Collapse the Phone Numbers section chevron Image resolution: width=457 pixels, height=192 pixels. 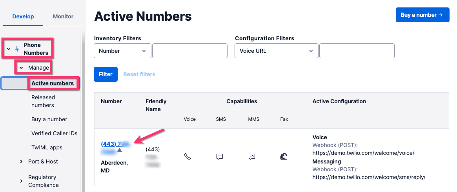pos(9,49)
